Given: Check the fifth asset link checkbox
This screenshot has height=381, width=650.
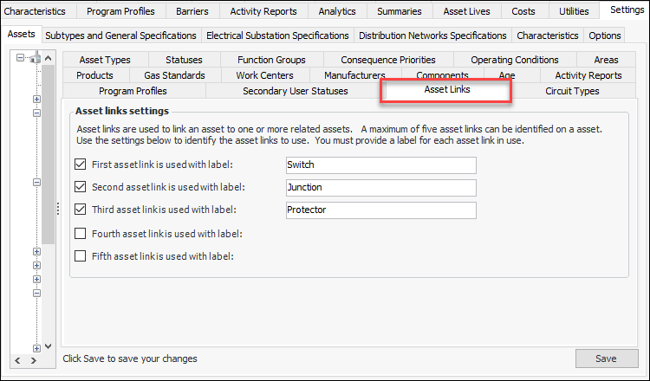Looking at the screenshot, I should point(81,256).
